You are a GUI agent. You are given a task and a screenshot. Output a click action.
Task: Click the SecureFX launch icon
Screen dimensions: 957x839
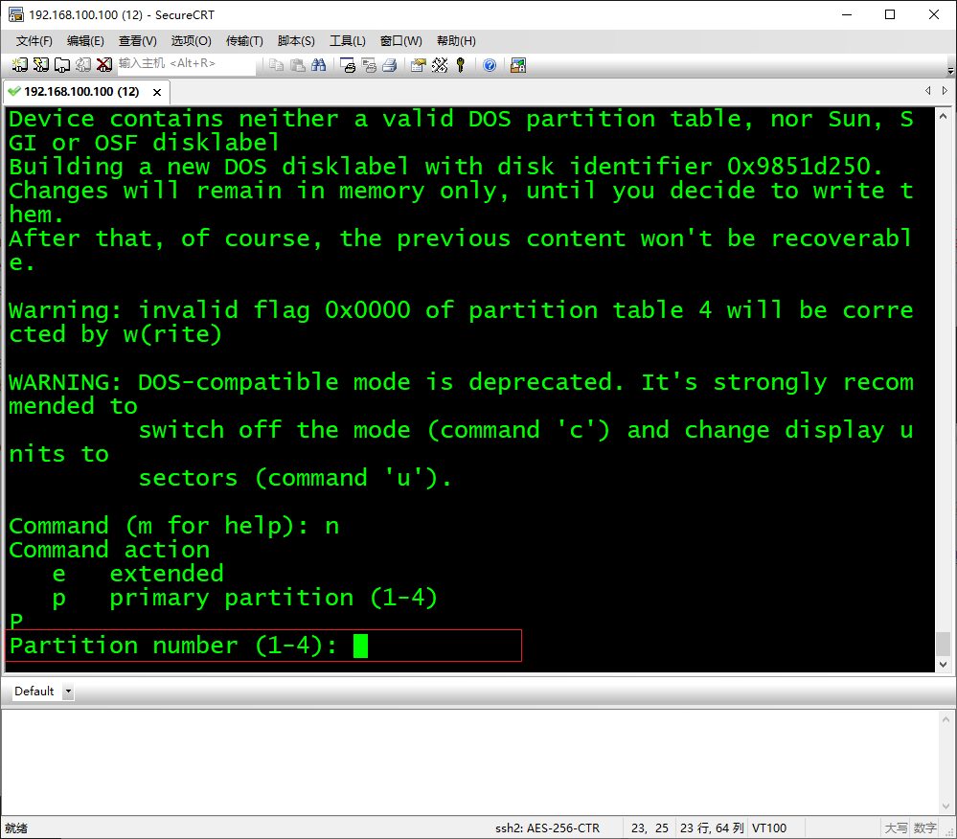pos(518,65)
